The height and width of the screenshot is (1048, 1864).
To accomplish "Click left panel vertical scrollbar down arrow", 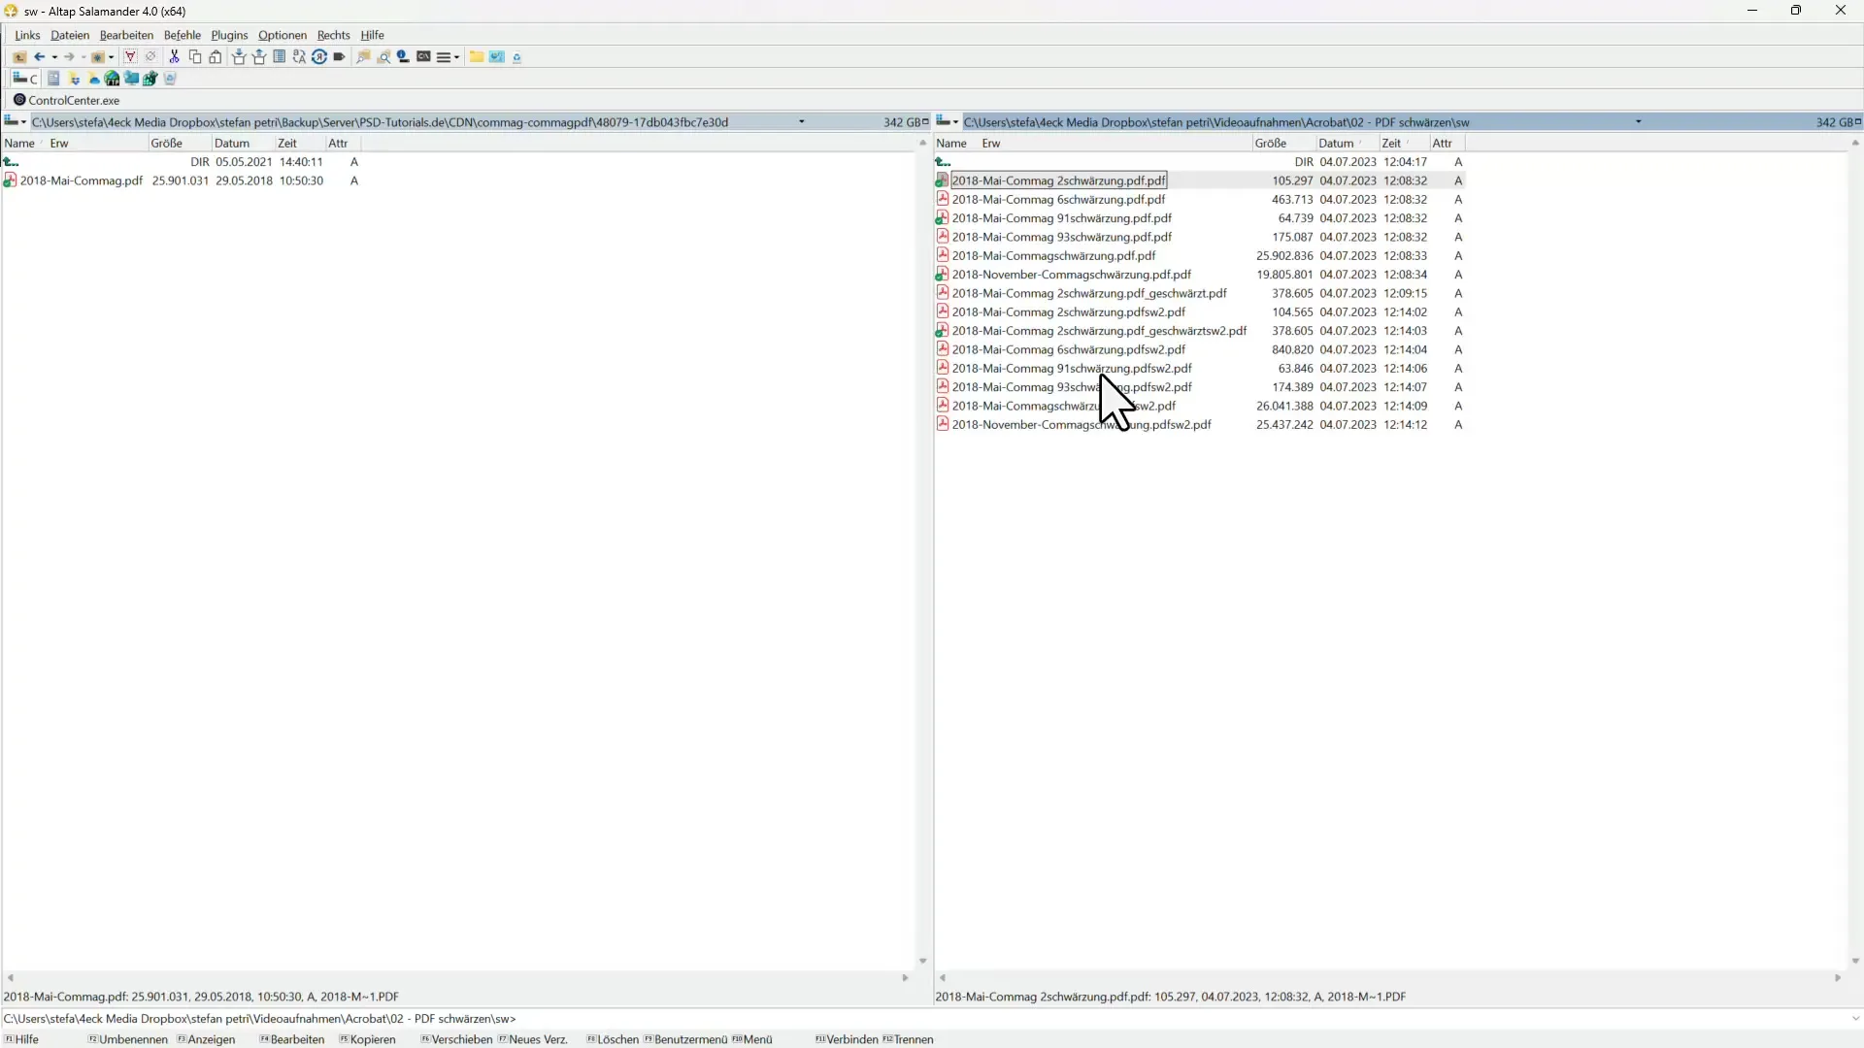I will tap(922, 962).
